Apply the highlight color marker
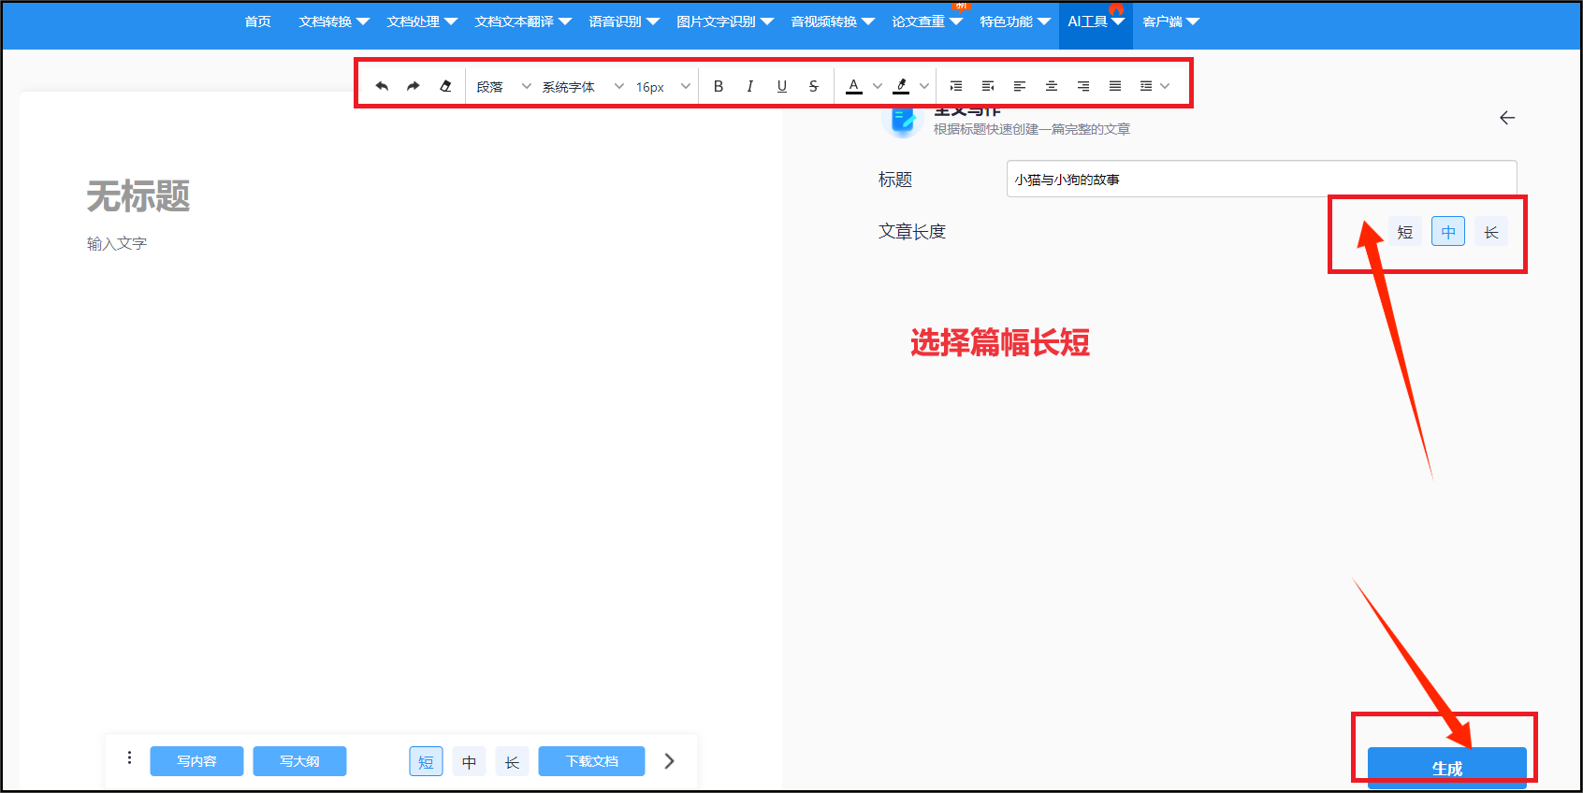Screen dimensions: 1583x793 tap(901, 86)
